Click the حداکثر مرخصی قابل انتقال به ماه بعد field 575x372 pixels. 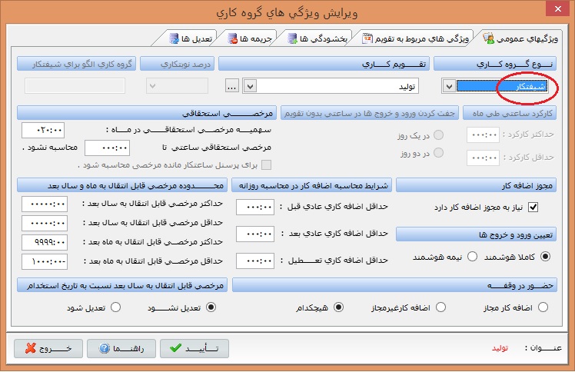[45, 241]
